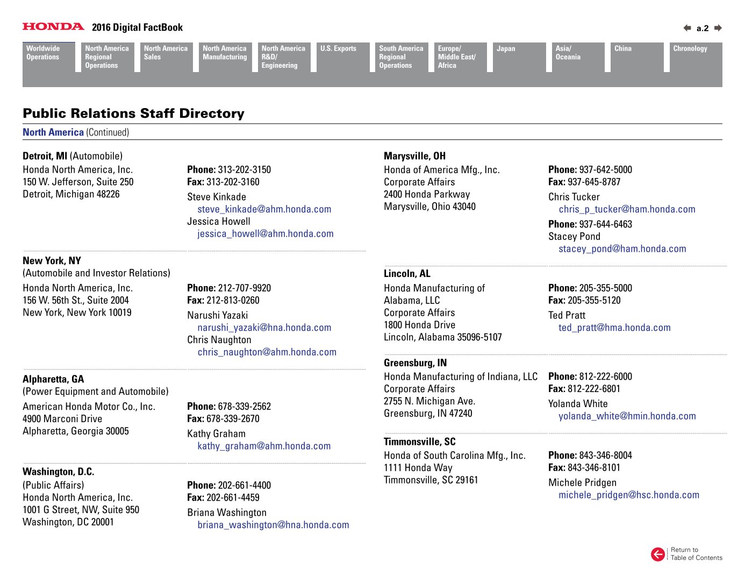The height and width of the screenshot is (576, 745).
Task: Open the U.S. Exports tab
Action: (343, 57)
